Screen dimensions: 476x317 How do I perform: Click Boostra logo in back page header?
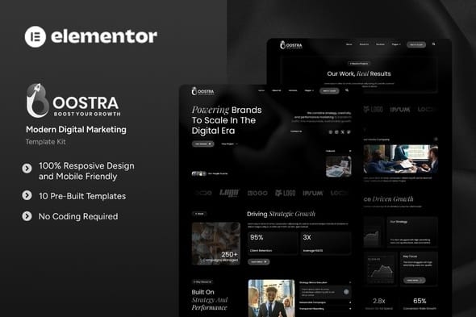tap(290, 45)
